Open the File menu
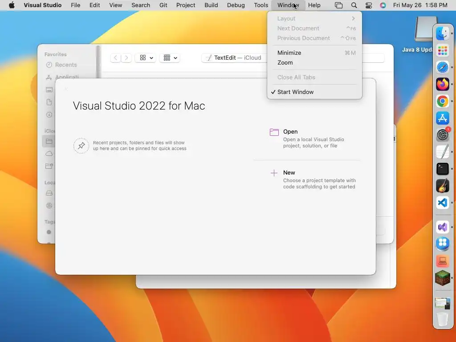Image resolution: width=456 pixels, height=342 pixels. pyautogui.click(x=76, y=5)
